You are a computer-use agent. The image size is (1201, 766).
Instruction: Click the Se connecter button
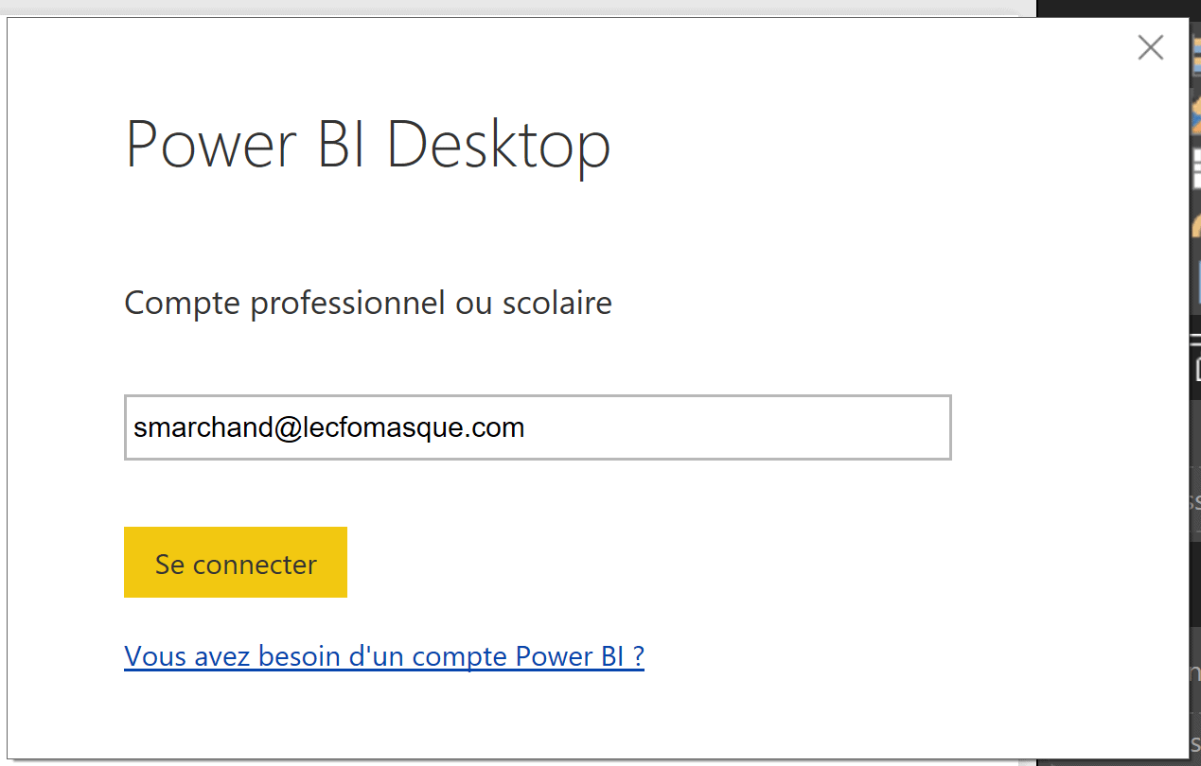pyautogui.click(x=236, y=563)
